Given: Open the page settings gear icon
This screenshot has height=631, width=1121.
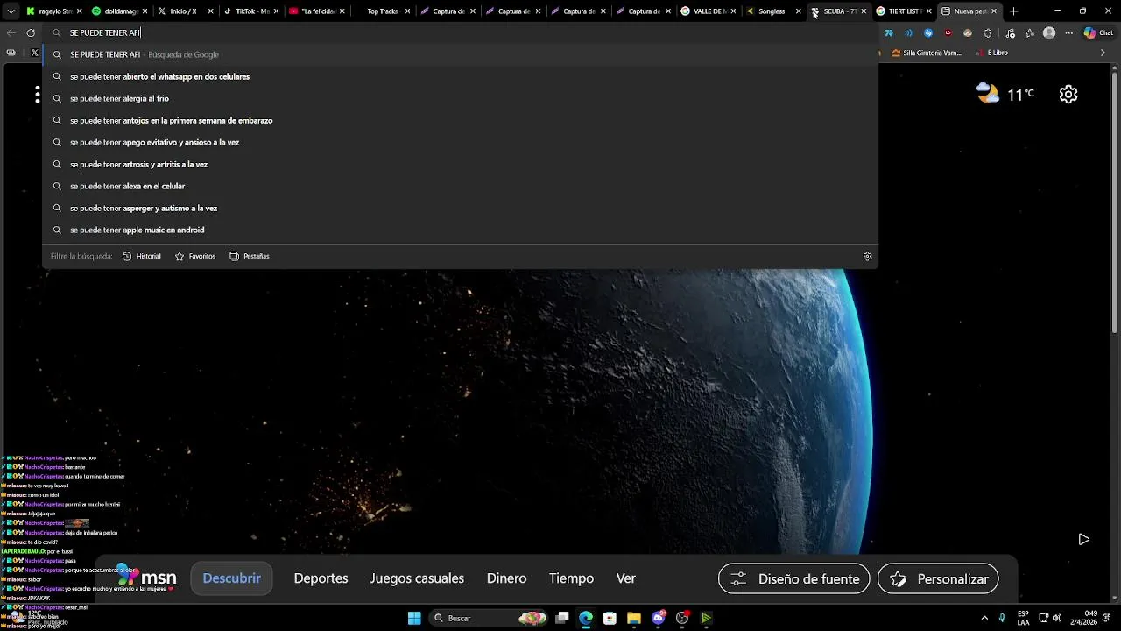Looking at the screenshot, I should point(1068,95).
